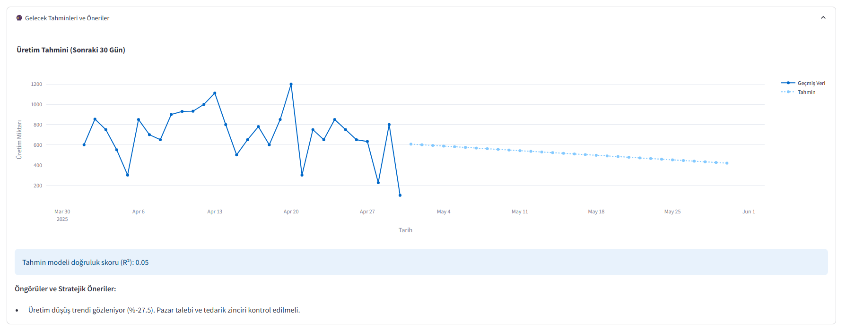The width and height of the screenshot is (846, 330).
Task: Collapse the Gelecek Tahminleri ve Öneriler expander chevron
Action: [823, 17]
